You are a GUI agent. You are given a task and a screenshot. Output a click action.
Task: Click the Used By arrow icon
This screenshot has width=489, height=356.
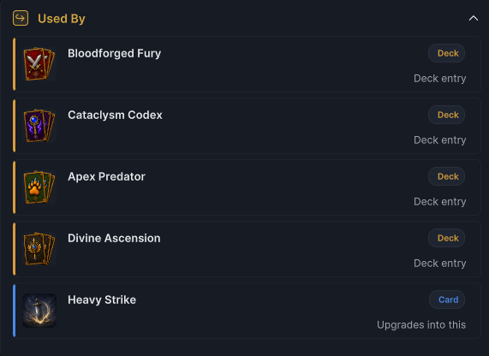point(21,18)
